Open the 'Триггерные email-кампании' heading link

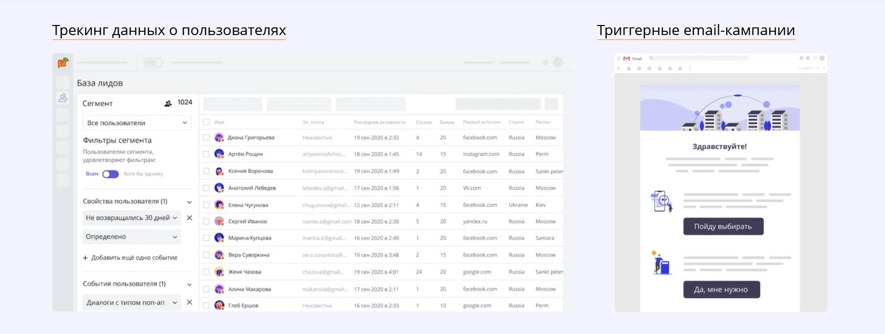coord(696,30)
